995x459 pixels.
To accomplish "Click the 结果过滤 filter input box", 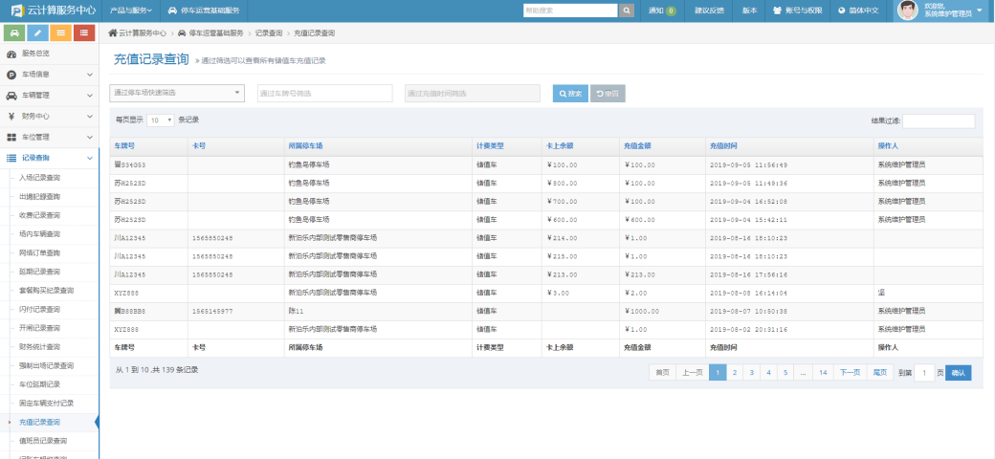I will [x=938, y=121].
